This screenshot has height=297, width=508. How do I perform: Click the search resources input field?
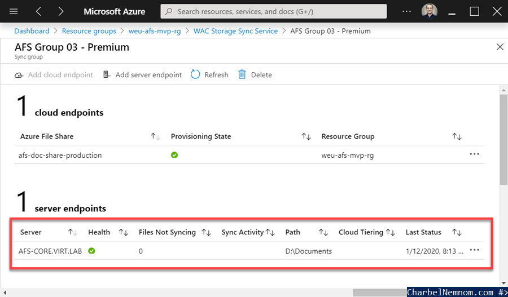pyautogui.click(x=273, y=12)
